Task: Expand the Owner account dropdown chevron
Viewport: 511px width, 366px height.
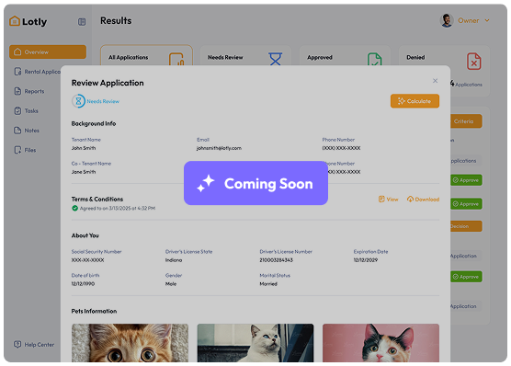Action: click(x=487, y=20)
